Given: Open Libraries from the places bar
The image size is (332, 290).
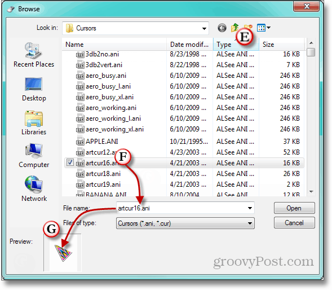Looking at the screenshot, I should 34,123.
